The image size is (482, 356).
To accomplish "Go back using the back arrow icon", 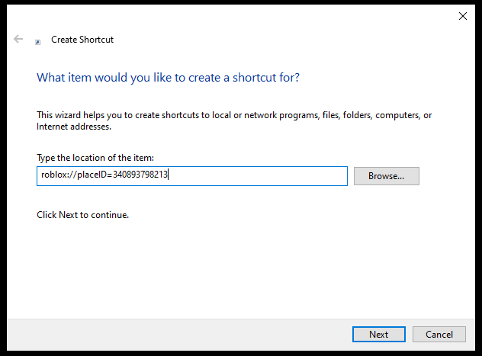I will pyautogui.click(x=18, y=39).
